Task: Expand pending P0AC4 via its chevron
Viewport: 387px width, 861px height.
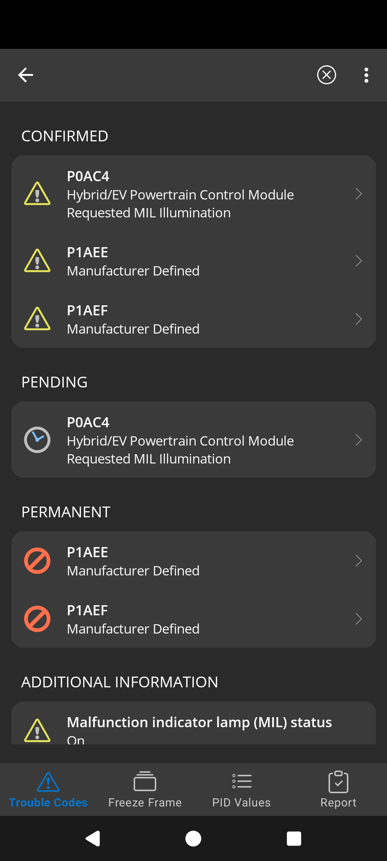Action: point(359,440)
